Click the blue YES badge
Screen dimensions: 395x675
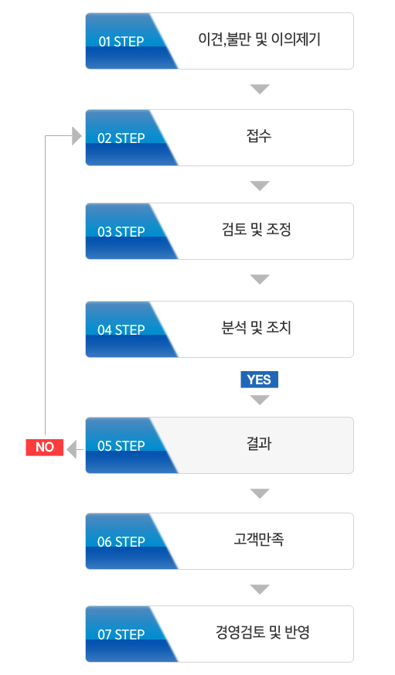[x=260, y=380]
